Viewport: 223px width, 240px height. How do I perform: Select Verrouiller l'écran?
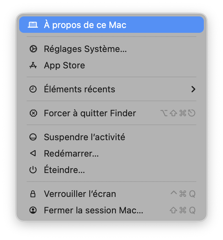80,194
